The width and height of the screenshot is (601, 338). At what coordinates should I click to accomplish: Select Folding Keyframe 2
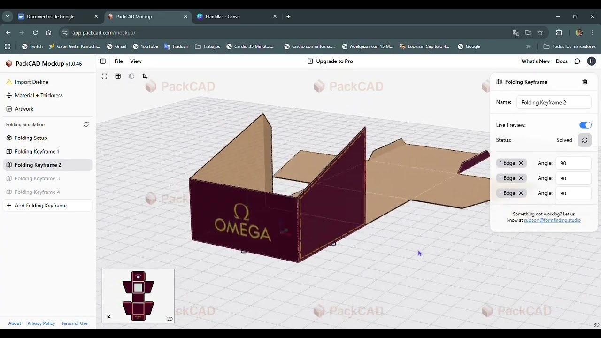point(48,165)
